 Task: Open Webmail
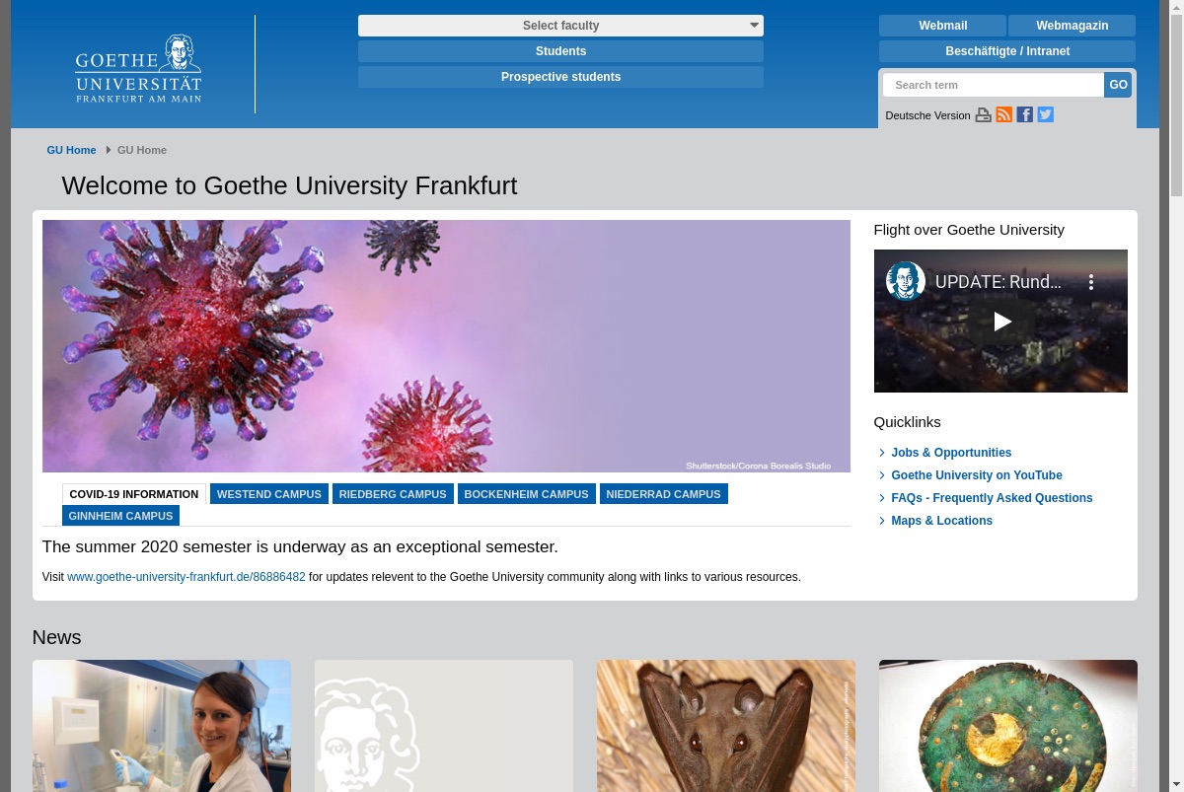[942, 26]
